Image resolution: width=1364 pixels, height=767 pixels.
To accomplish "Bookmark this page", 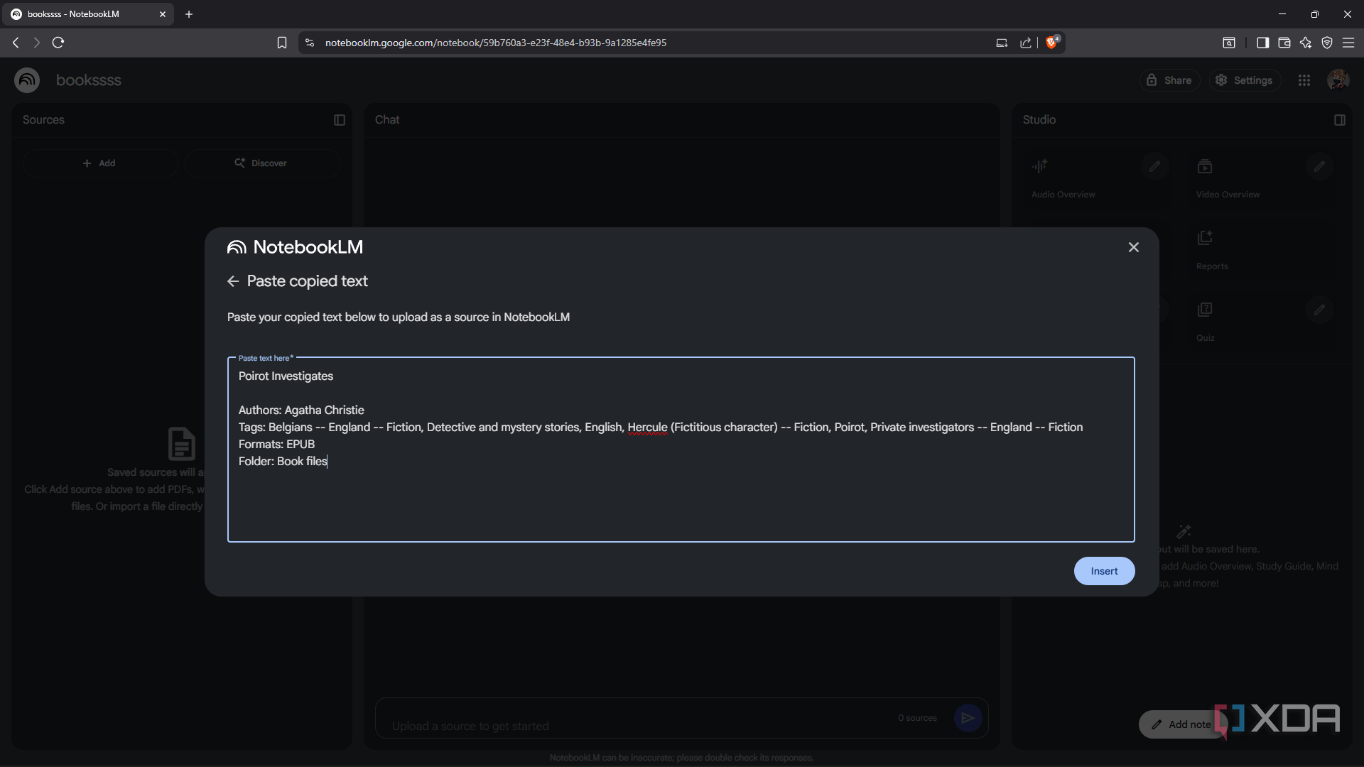I will (282, 43).
